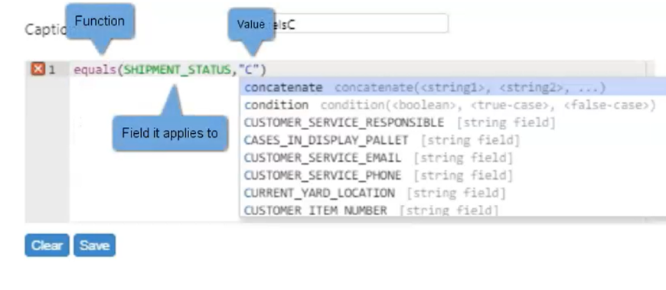Choose CUSTOMER_SERVICE_PHONE string field suggestion
Viewport: 666px width, 290px height.
tap(452, 175)
